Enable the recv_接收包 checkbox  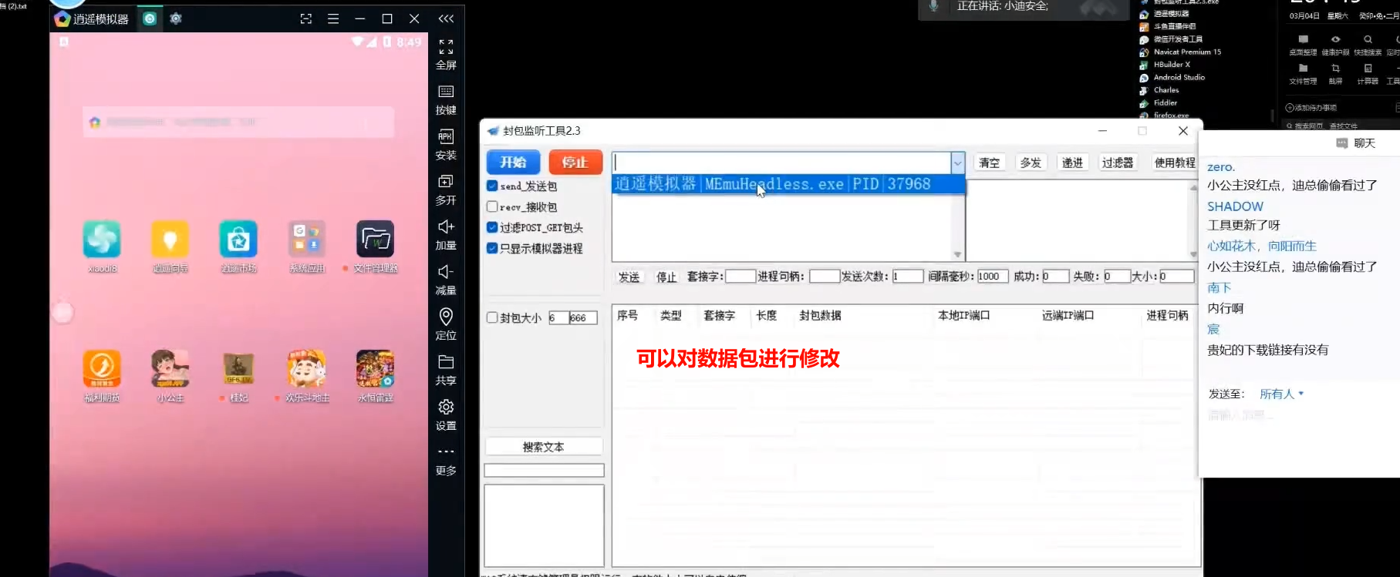pyautogui.click(x=492, y=206)
